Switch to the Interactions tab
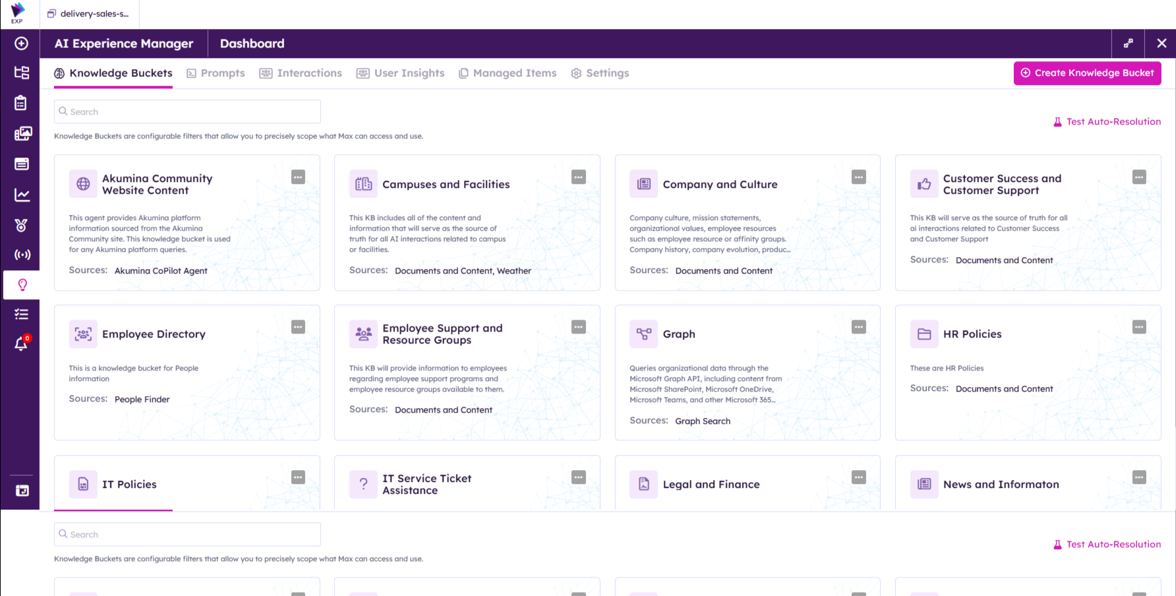Image resolution: width=1176 pixels, height=596 pixels. click(x=301, y=73)
